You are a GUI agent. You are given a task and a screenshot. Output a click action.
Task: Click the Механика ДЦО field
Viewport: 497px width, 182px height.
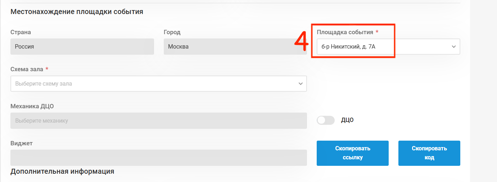click(159, 121)
